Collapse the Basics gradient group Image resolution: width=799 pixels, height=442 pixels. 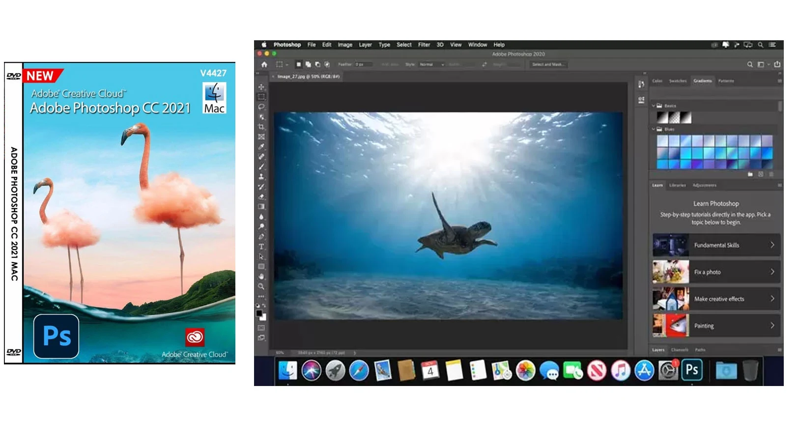[x=654, y=106]
